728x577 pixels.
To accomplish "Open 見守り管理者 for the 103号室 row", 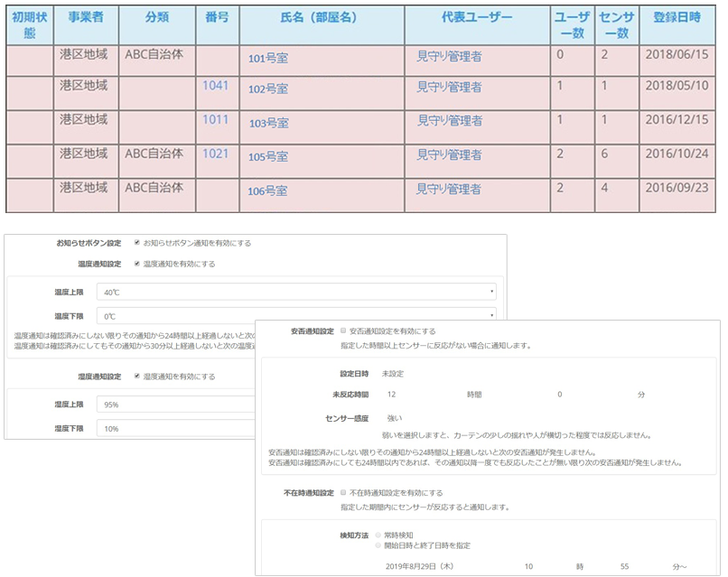I will (448, 121).
